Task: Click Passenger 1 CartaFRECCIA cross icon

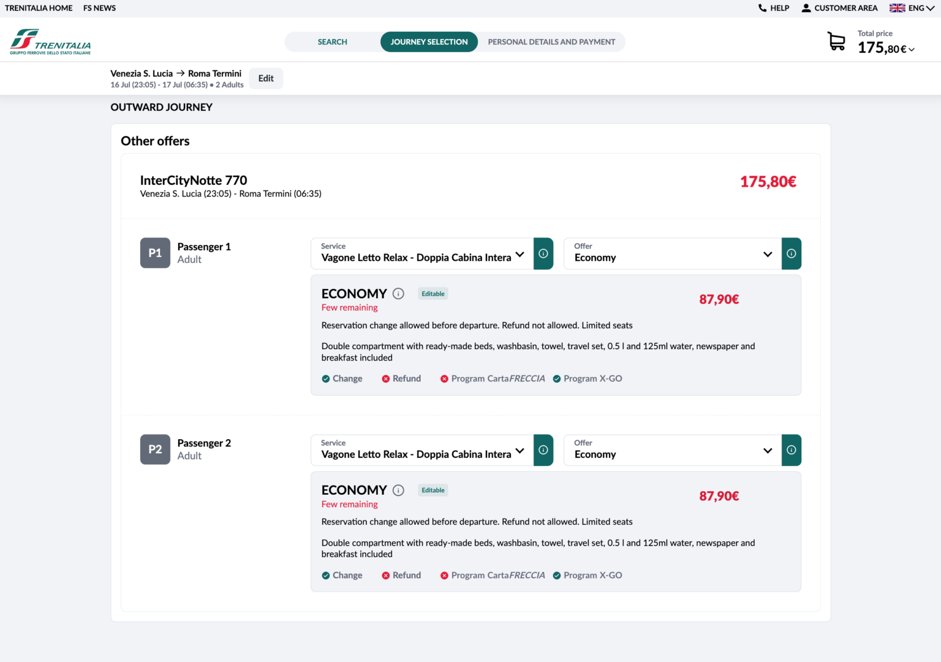Action: [444, 378]
